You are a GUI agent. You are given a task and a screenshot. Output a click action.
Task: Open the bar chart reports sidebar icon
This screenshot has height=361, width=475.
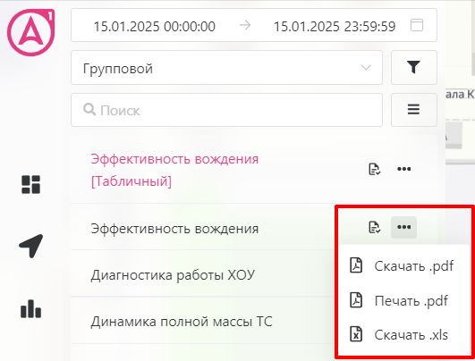30,309
